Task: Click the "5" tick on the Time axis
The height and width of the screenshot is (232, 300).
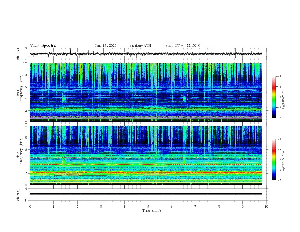Action: (x=148, y=207)
